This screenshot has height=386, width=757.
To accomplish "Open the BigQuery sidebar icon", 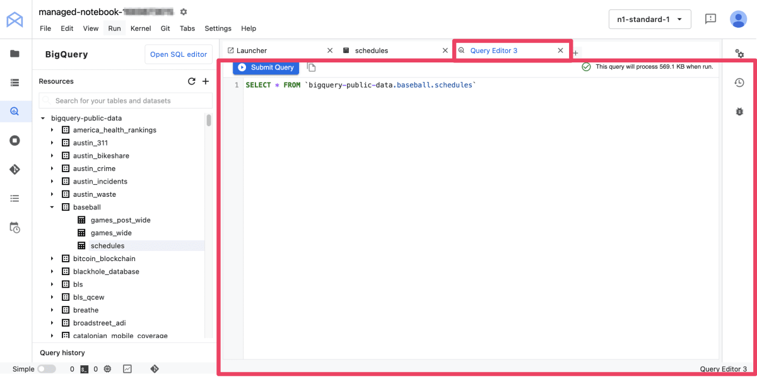I will (15, 112).
